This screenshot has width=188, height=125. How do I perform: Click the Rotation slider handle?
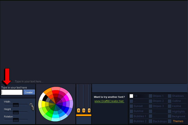point(16,120)
